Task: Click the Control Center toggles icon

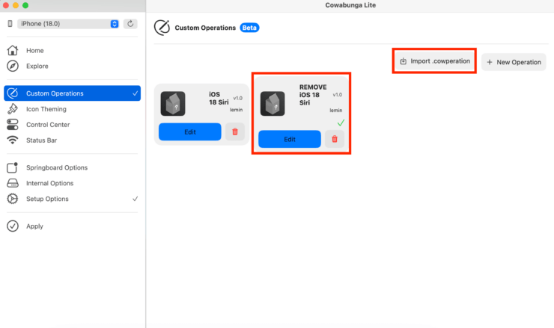Action: [x=13, y=125]
